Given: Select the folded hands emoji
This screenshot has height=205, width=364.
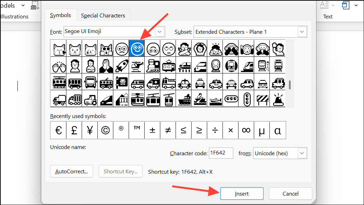Looking at the screenshot, I should (105, 65).
